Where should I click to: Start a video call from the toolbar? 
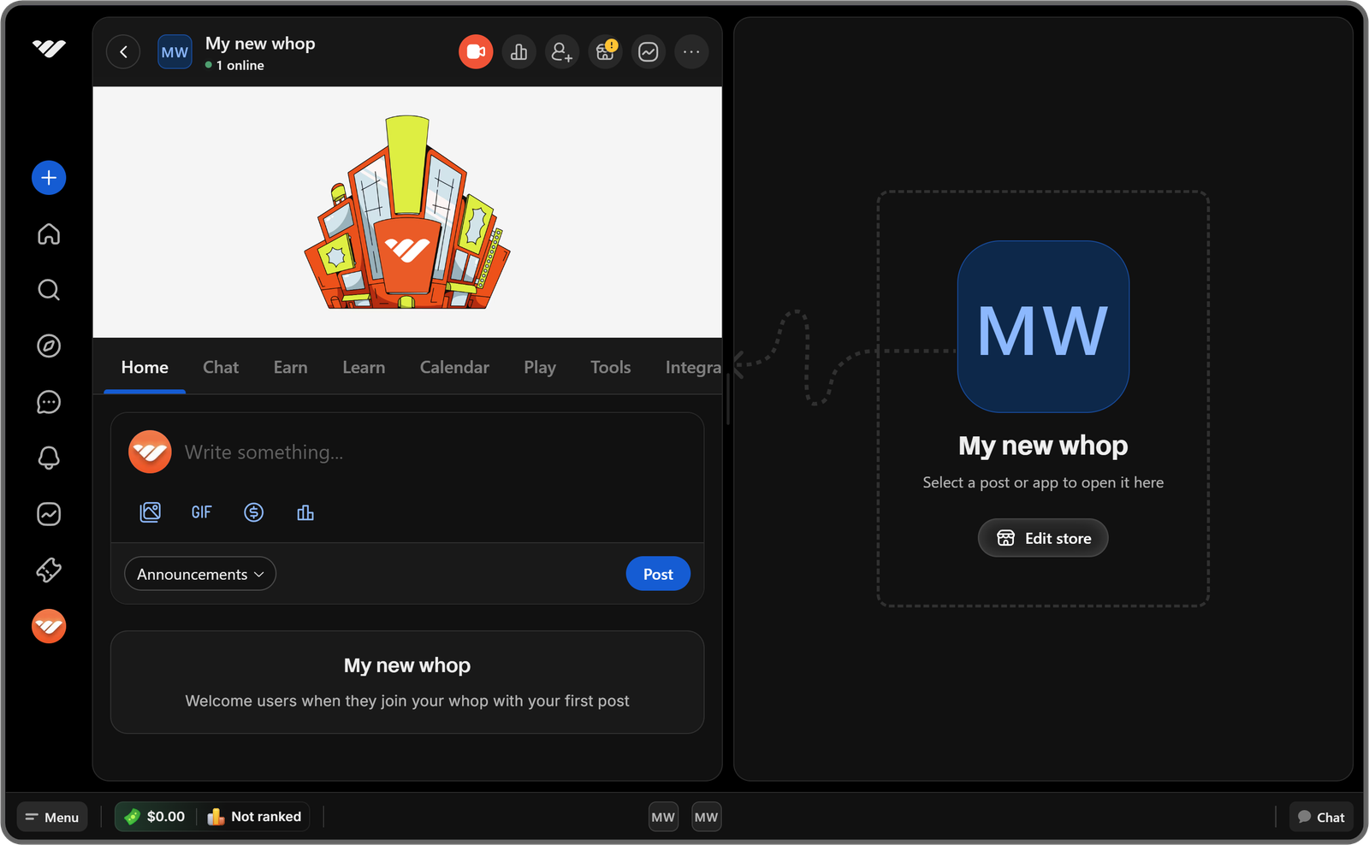(476, 51)
